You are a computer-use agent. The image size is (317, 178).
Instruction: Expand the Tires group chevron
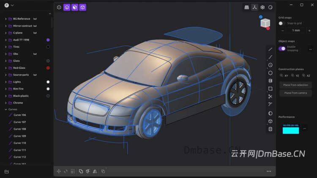click(x=5, y=47)
